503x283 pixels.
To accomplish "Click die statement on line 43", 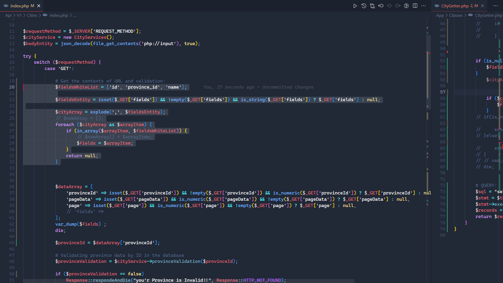I will [61, 231].
